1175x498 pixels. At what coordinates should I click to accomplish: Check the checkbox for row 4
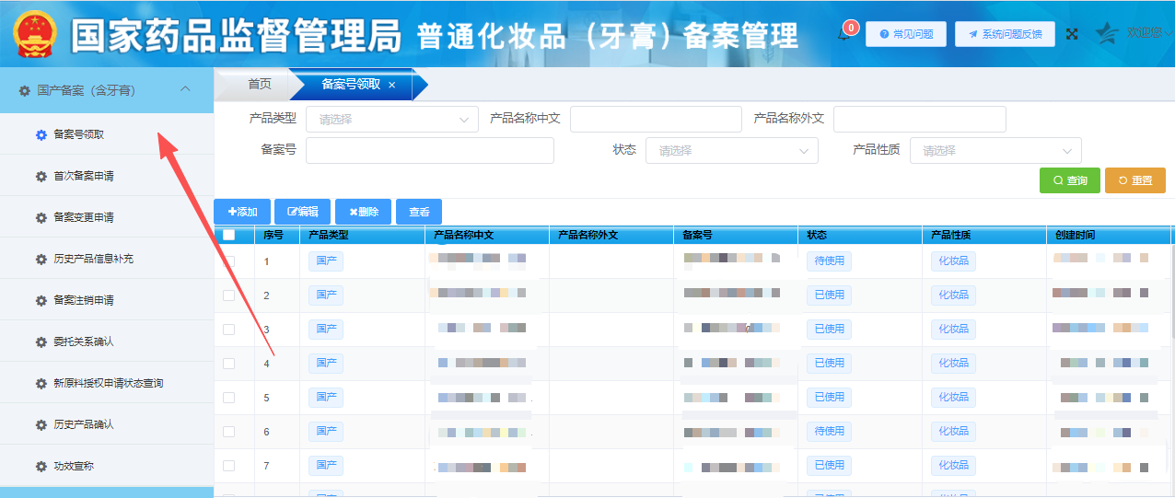pos(228,364)
